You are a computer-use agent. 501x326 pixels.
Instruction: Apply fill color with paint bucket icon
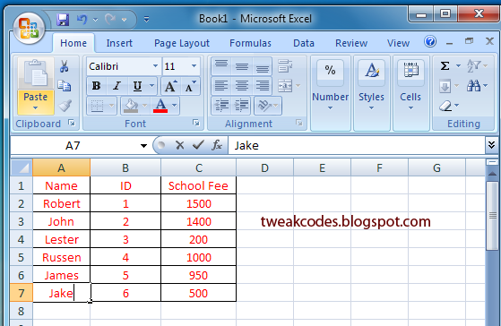(131, 106)
